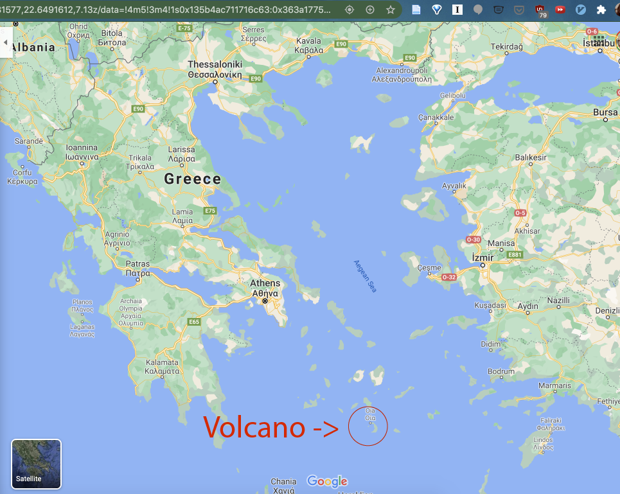Click the Trikala city label
This screenshot has width=620, height=494.
[140, 162]
